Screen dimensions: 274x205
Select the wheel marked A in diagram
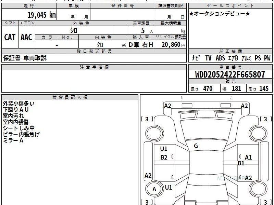coord(154,189)
